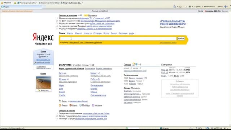Image resolution: width=231 pixels, height=130 pixels.
Task: Click the Интернет security zone status icon
Action: (x=161, y=128)
